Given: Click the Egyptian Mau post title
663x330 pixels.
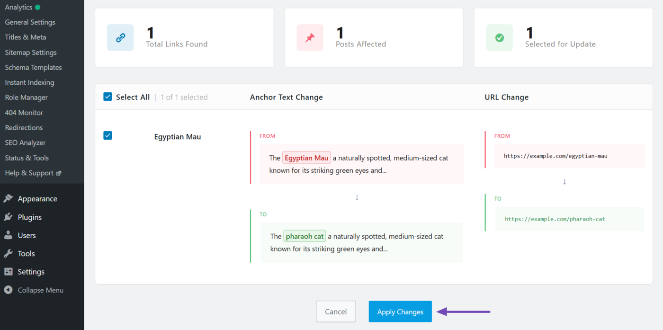Looking at the screenshot, I should point(178,137).
